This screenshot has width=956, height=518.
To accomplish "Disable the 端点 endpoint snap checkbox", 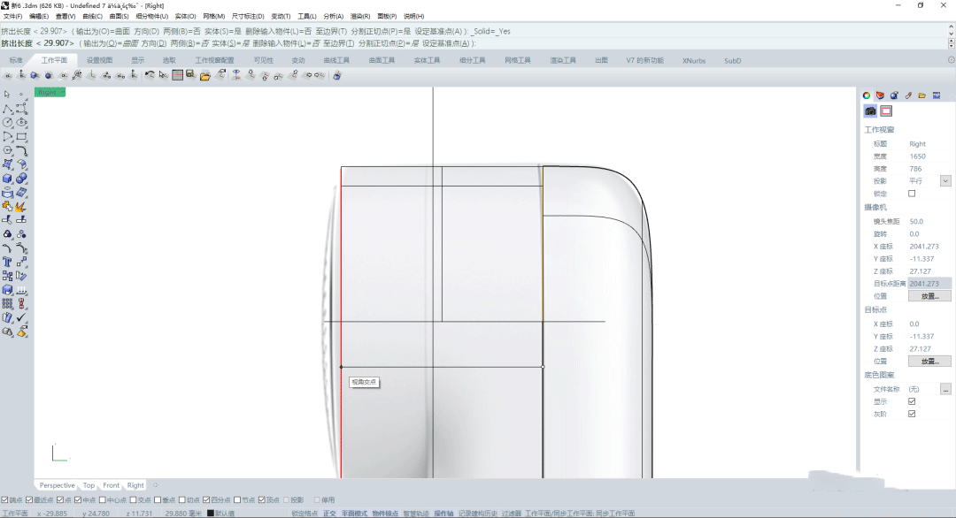I will click(x=5, y=499).
